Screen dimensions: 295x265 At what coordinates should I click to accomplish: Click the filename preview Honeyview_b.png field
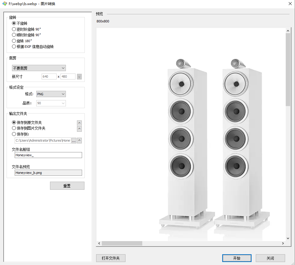48,173
